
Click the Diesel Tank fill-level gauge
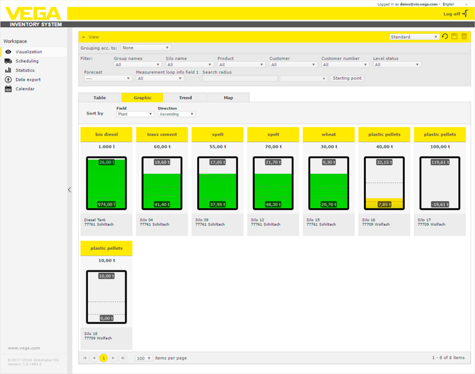[106, 182]
